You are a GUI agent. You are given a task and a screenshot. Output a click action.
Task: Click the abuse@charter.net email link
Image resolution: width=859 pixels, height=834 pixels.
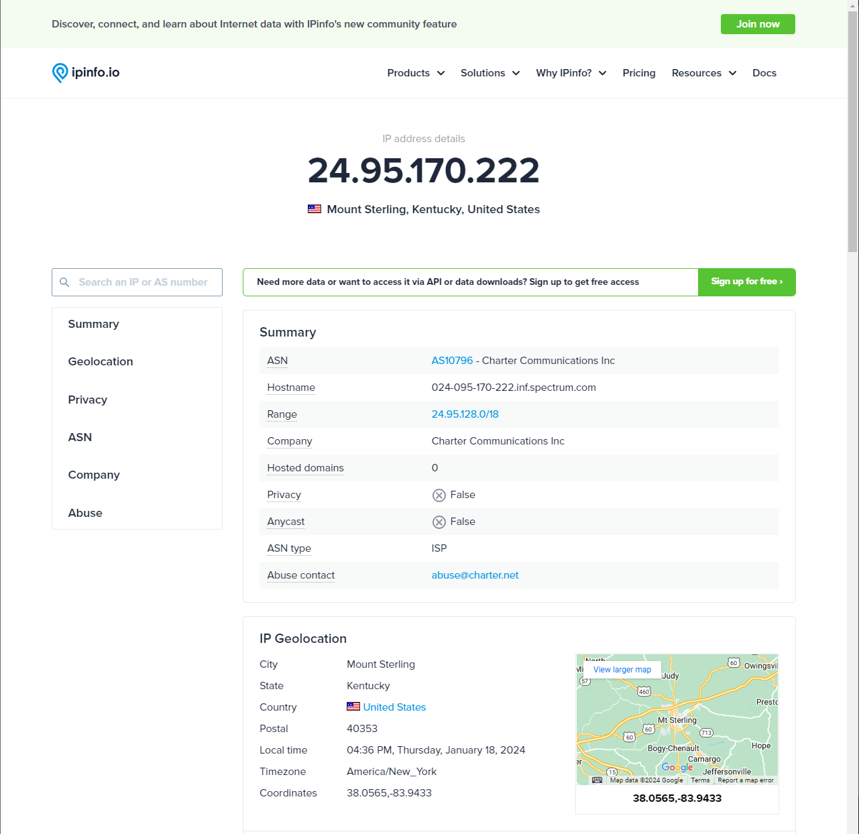475,575
